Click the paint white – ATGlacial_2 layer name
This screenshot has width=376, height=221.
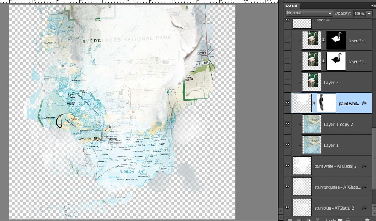coord(335,166)
